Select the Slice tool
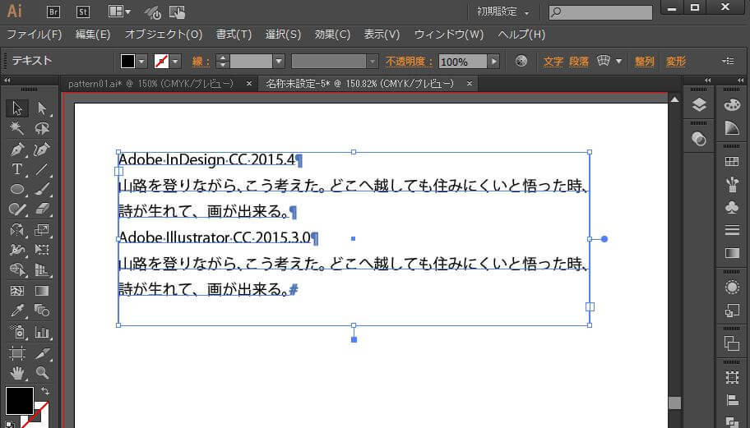 tap(42, 352)
